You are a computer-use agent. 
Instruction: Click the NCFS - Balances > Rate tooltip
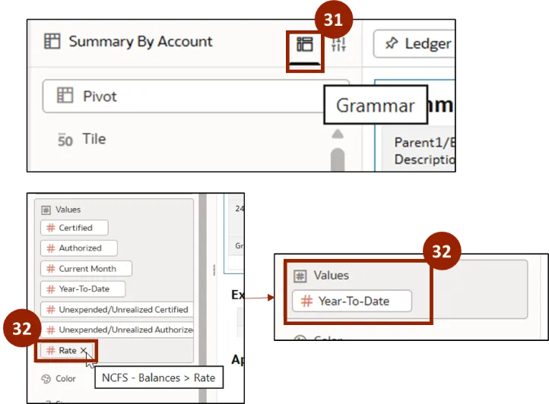coord(159,377)
